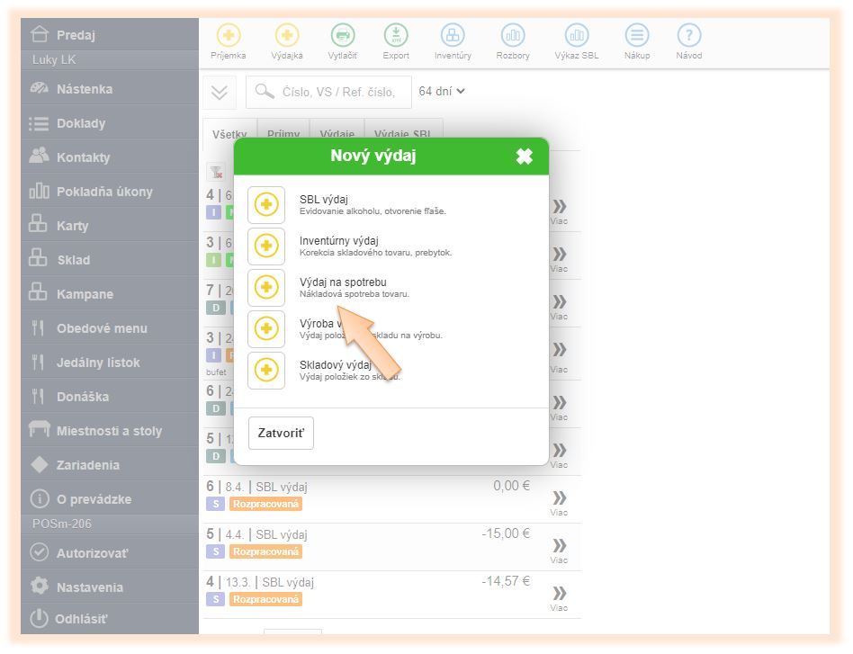The width and height of the screenshot is (853, 654).
Task: Open the Návod help icon
Action: pos(689,36)
